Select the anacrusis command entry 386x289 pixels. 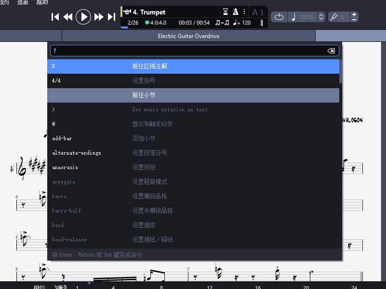pos(193,167)
